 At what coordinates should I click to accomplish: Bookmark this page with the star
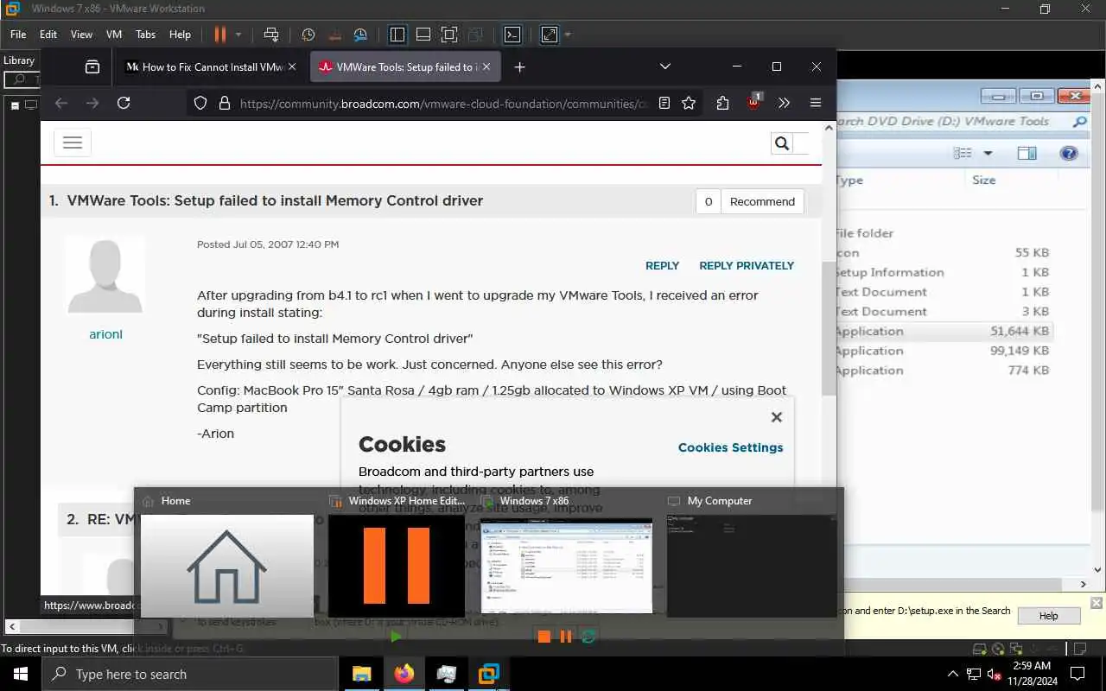click(x=689, y=103)
